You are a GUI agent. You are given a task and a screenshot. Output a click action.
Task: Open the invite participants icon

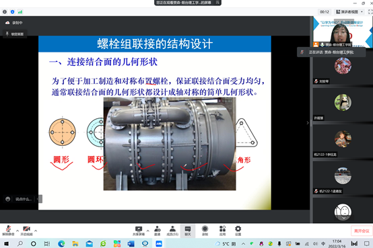[158, 231]
